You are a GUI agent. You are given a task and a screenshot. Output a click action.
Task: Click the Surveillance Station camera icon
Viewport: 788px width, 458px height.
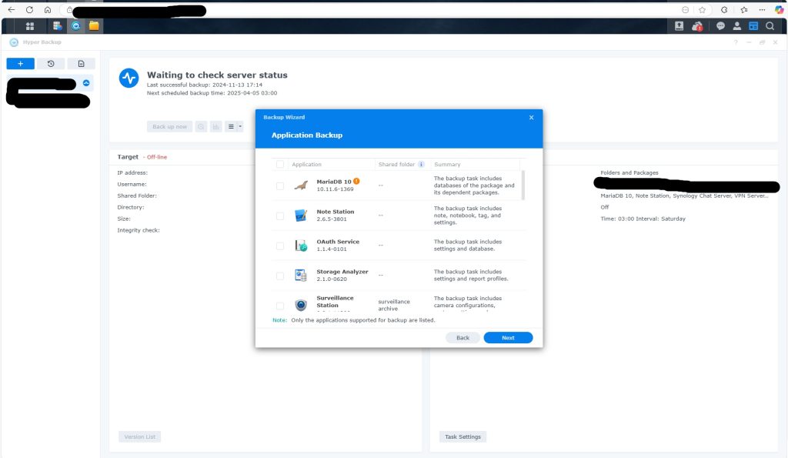(x=301, y=305)
